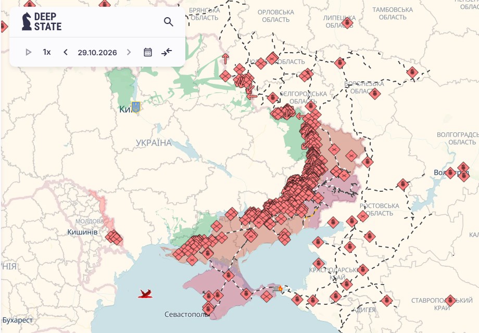Select unit marker on Воронезька область label
The width and height of the screenshot is (479, 333).
(375, 94)
